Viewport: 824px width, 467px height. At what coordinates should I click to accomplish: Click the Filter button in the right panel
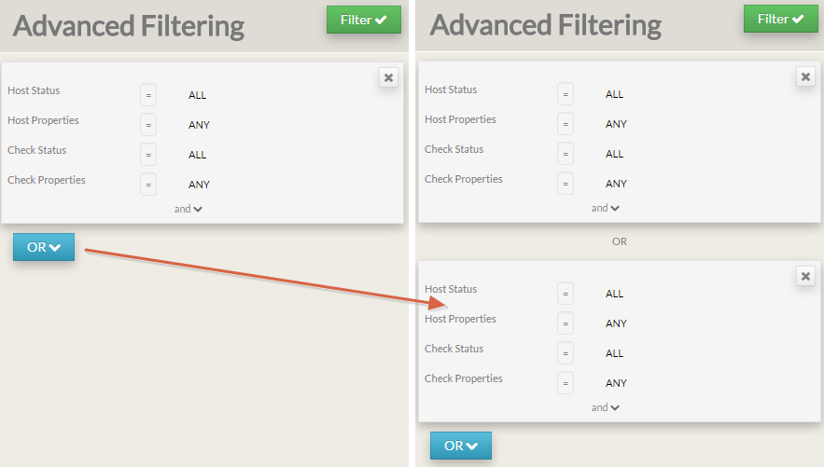point(780,19)
